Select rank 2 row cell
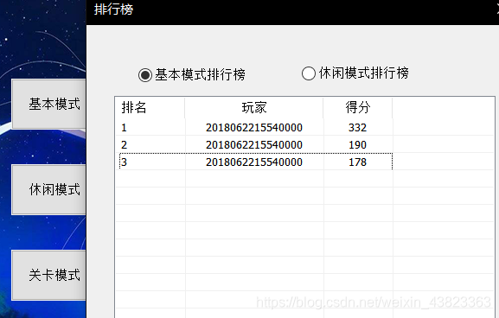The height and width of the screenshot is (318, 499). tap(125, 145)
